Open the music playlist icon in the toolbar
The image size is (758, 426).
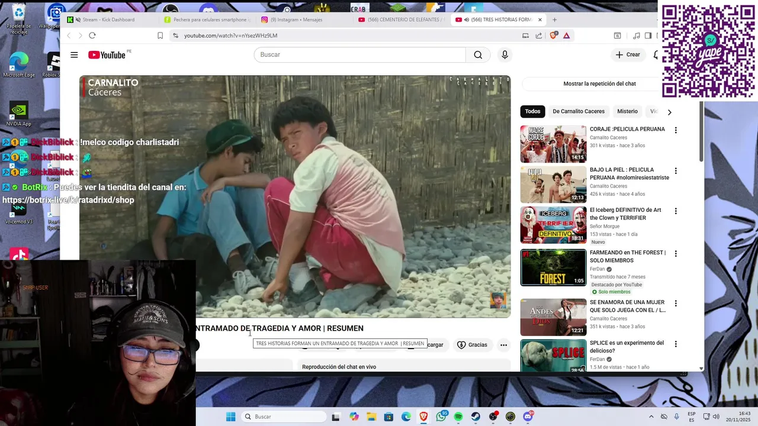tap(637, 35)
